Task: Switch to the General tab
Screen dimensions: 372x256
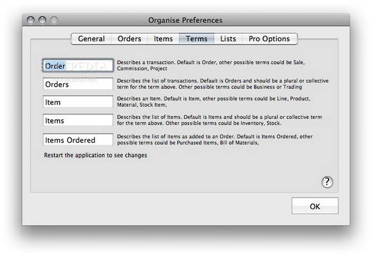Action: (91, 39)
